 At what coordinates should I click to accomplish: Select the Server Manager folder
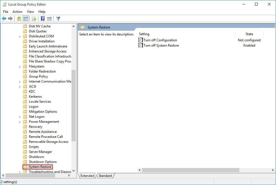(x=40, y=152)
